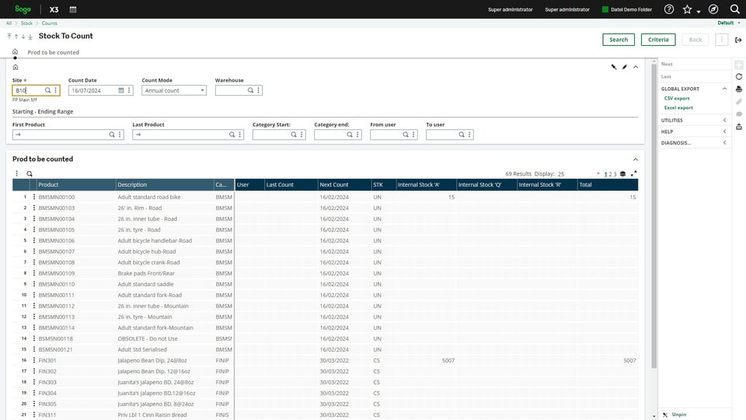Click the Criteria button
746x420 pixels.
[658, 40]
